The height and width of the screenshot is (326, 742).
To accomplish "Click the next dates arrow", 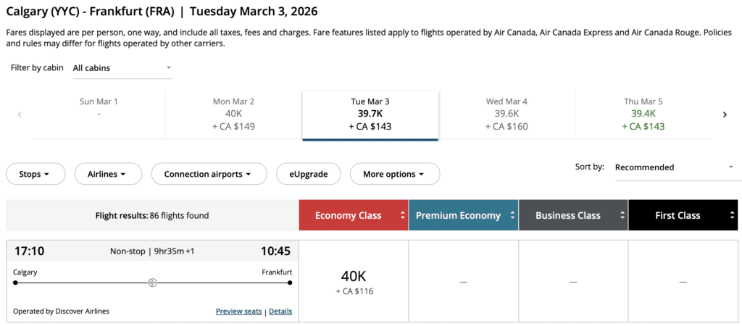I will tap(725, 114).
